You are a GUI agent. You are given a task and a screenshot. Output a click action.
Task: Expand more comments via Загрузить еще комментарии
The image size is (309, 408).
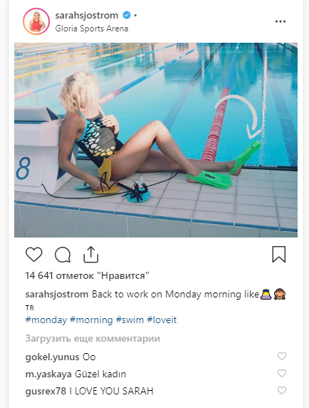tap(93, 339)
